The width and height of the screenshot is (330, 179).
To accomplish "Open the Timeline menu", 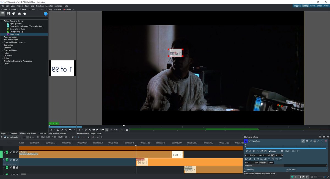I will [40, 6].
